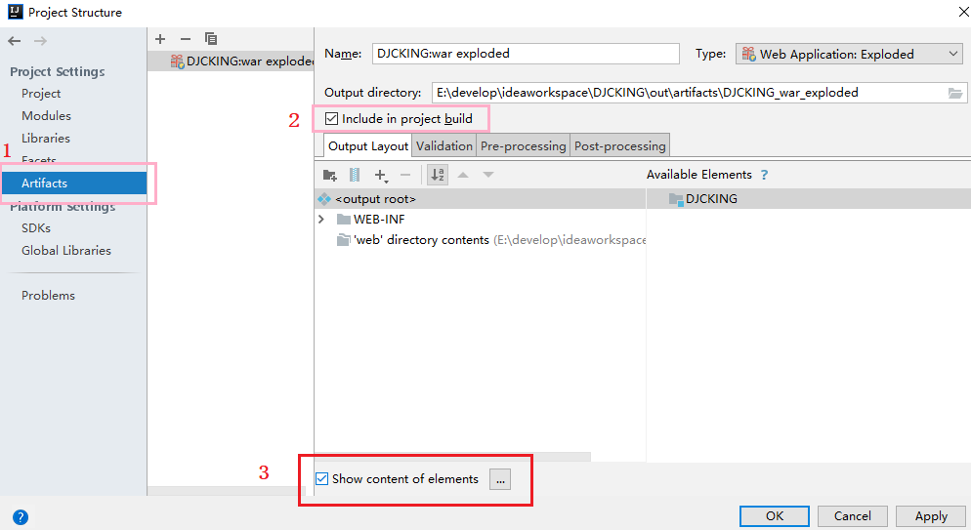971x530 pixels.
Task: Remove the selected artifact with minus icon
Action: pyautogui.click(x=186, y=39)
